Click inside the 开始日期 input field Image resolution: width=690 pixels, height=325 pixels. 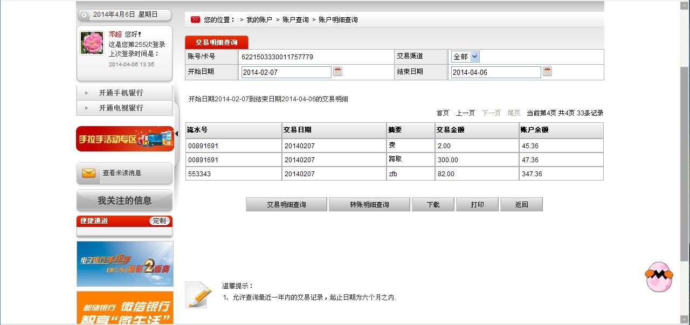[286, 72]
